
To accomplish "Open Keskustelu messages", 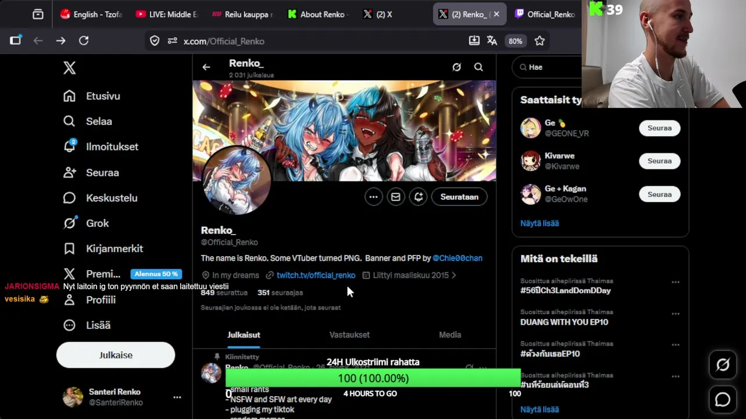I will 100,198.
